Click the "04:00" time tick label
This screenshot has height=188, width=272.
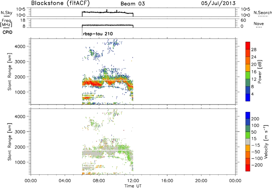coord(65,181)
